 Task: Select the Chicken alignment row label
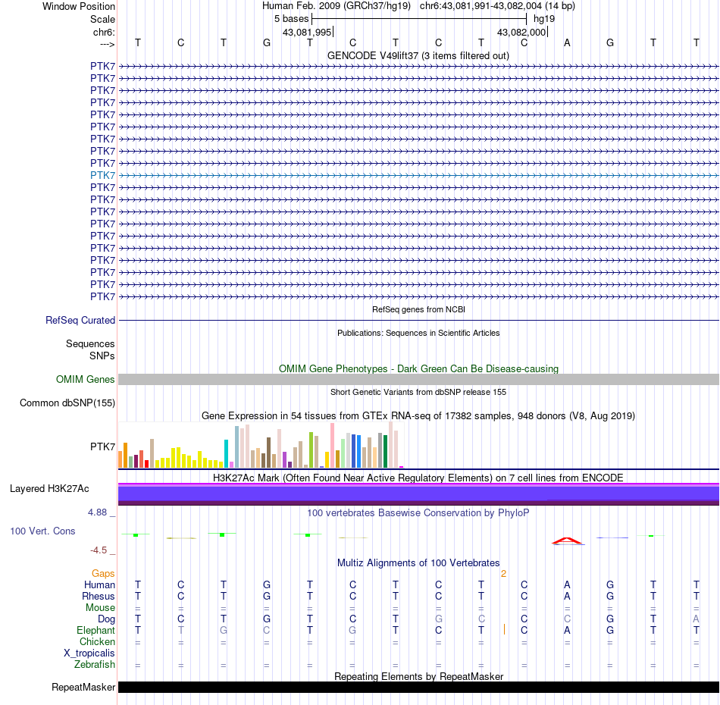(97, 641)
